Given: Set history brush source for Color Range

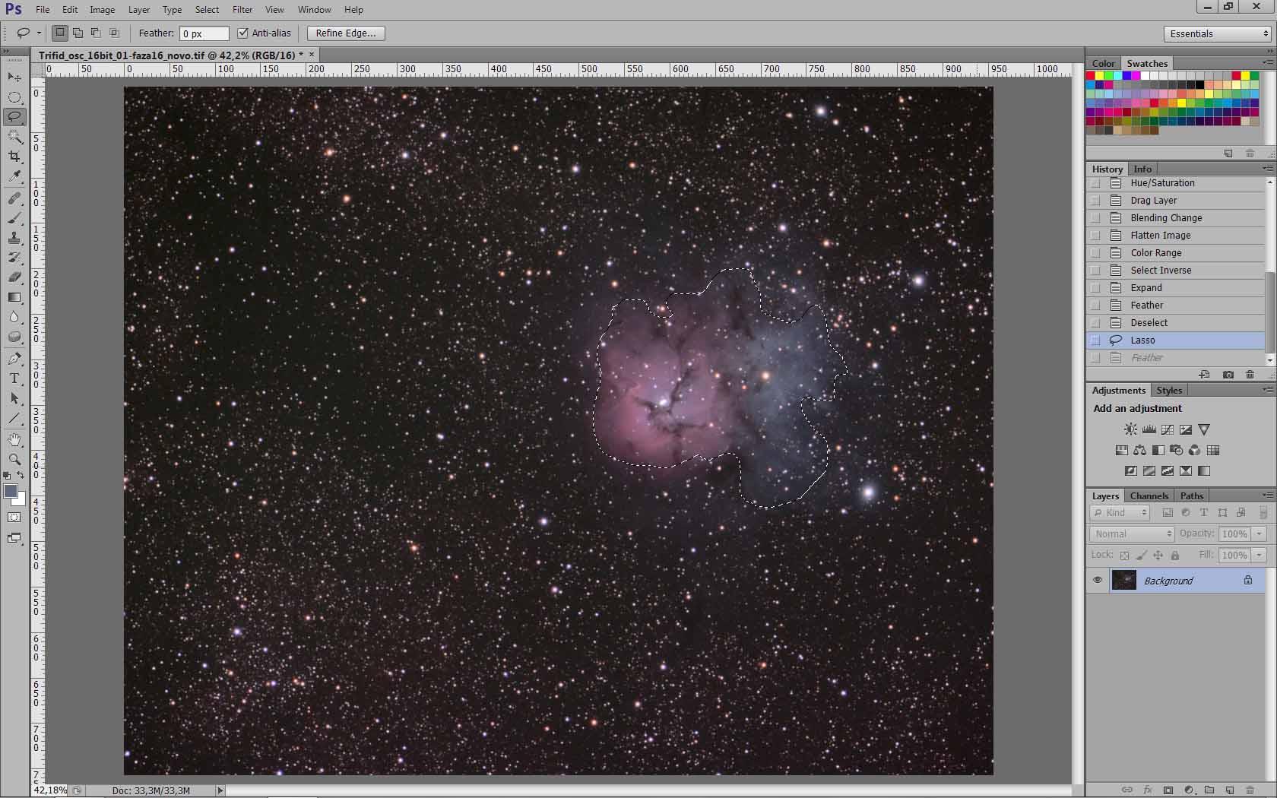Looking at the screenshot, I should (x=1095, y=253).
